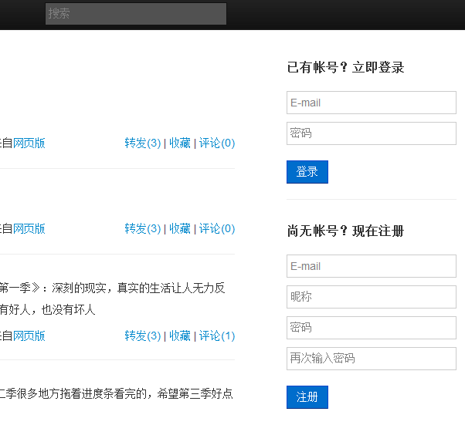The image size is (465, 435).
Task: Focus the E-mail field in the login form
Action: pos(371,103)
